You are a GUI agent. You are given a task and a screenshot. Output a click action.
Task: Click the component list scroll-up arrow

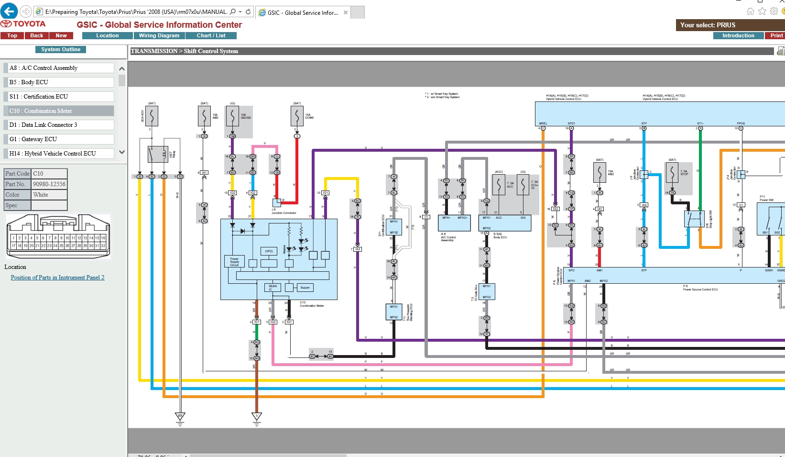[122, 69]
